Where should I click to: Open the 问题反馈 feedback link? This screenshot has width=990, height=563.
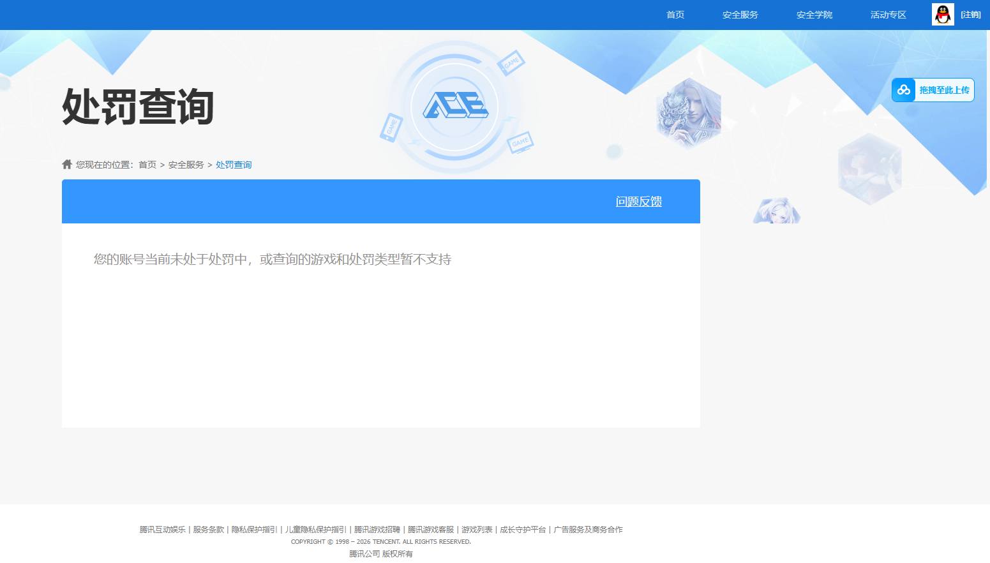(x=638, y=201)
